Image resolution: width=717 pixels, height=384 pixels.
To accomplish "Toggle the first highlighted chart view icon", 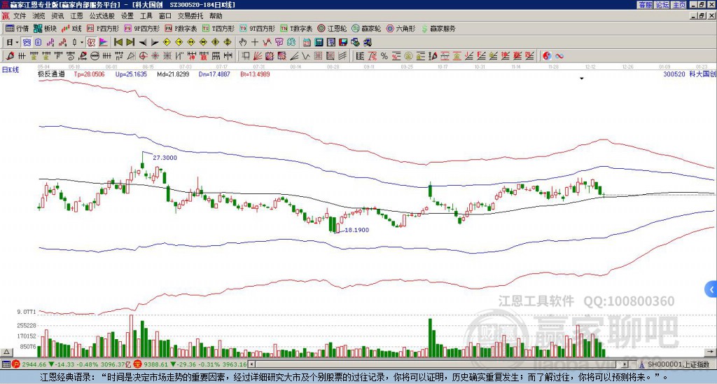I will point(27,43).
